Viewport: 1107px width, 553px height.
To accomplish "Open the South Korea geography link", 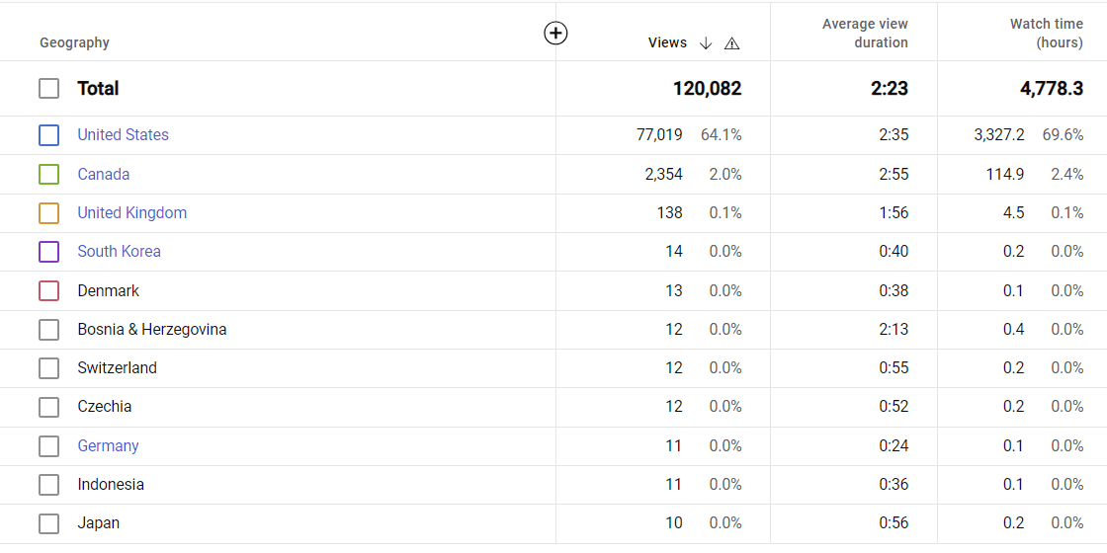I will [x=120, y=251].
